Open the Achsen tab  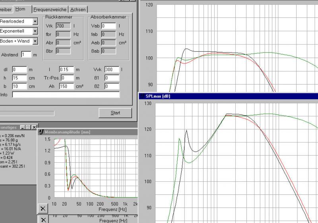(x=78, y=10)
